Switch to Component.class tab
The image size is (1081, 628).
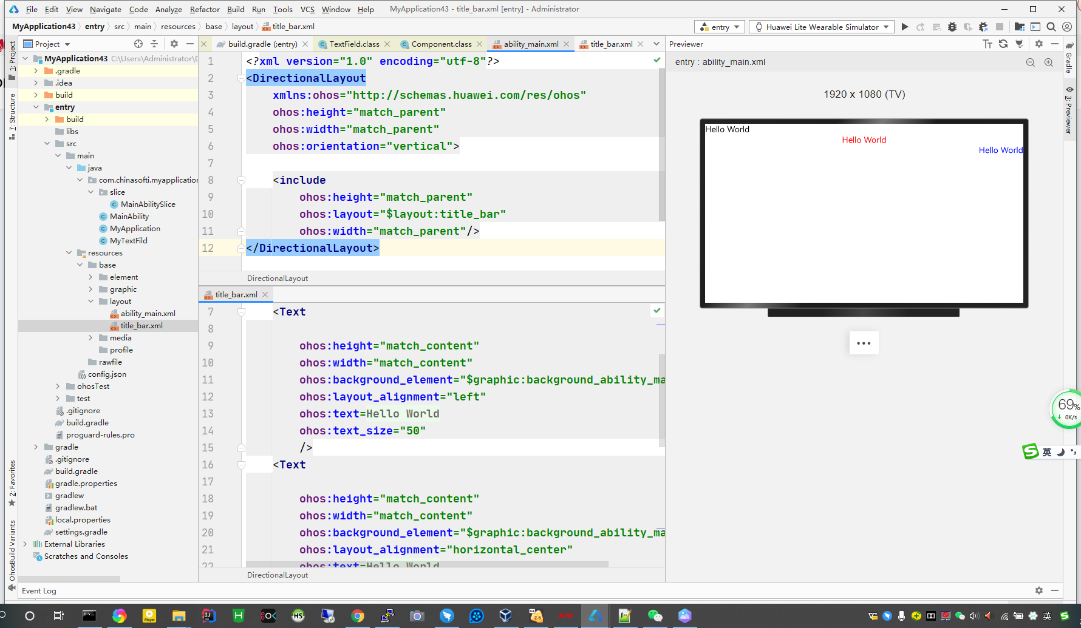[x=441, y=44]
